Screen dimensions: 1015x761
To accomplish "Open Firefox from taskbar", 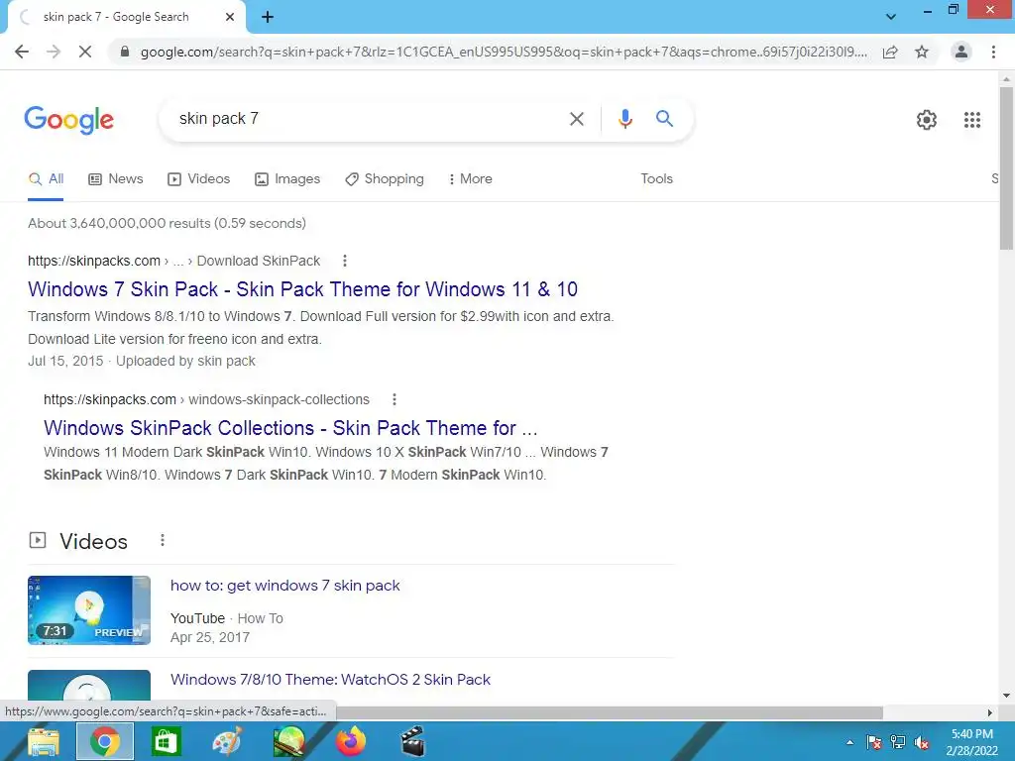I will (350, 741).
